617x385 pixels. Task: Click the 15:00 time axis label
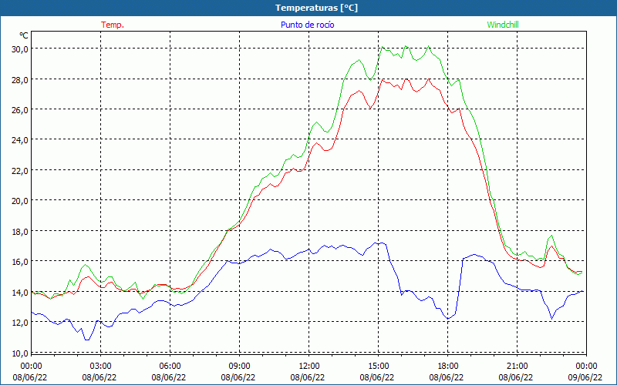click(378, 367)
